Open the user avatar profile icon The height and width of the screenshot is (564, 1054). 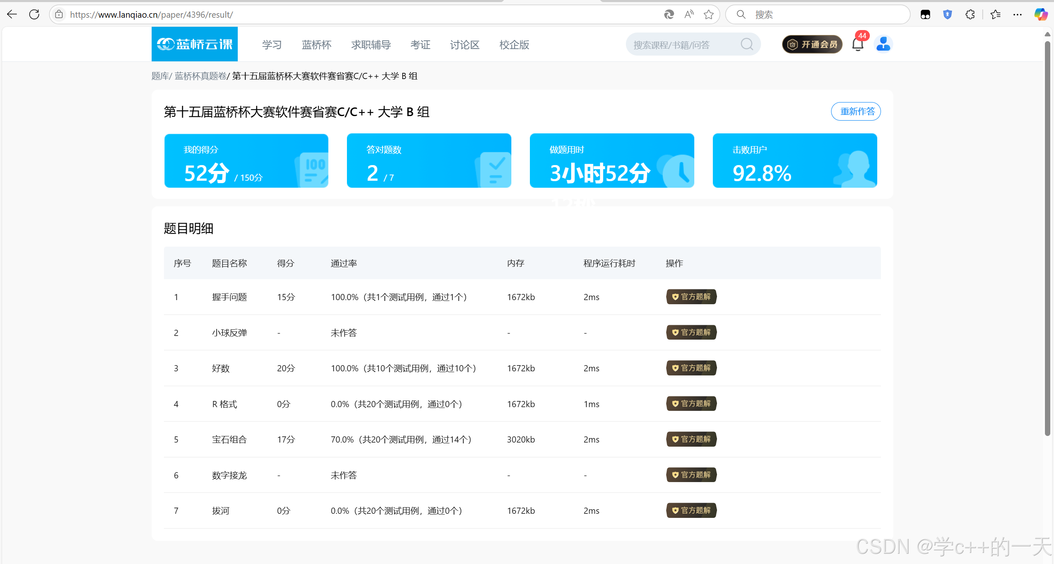(883, 44)
